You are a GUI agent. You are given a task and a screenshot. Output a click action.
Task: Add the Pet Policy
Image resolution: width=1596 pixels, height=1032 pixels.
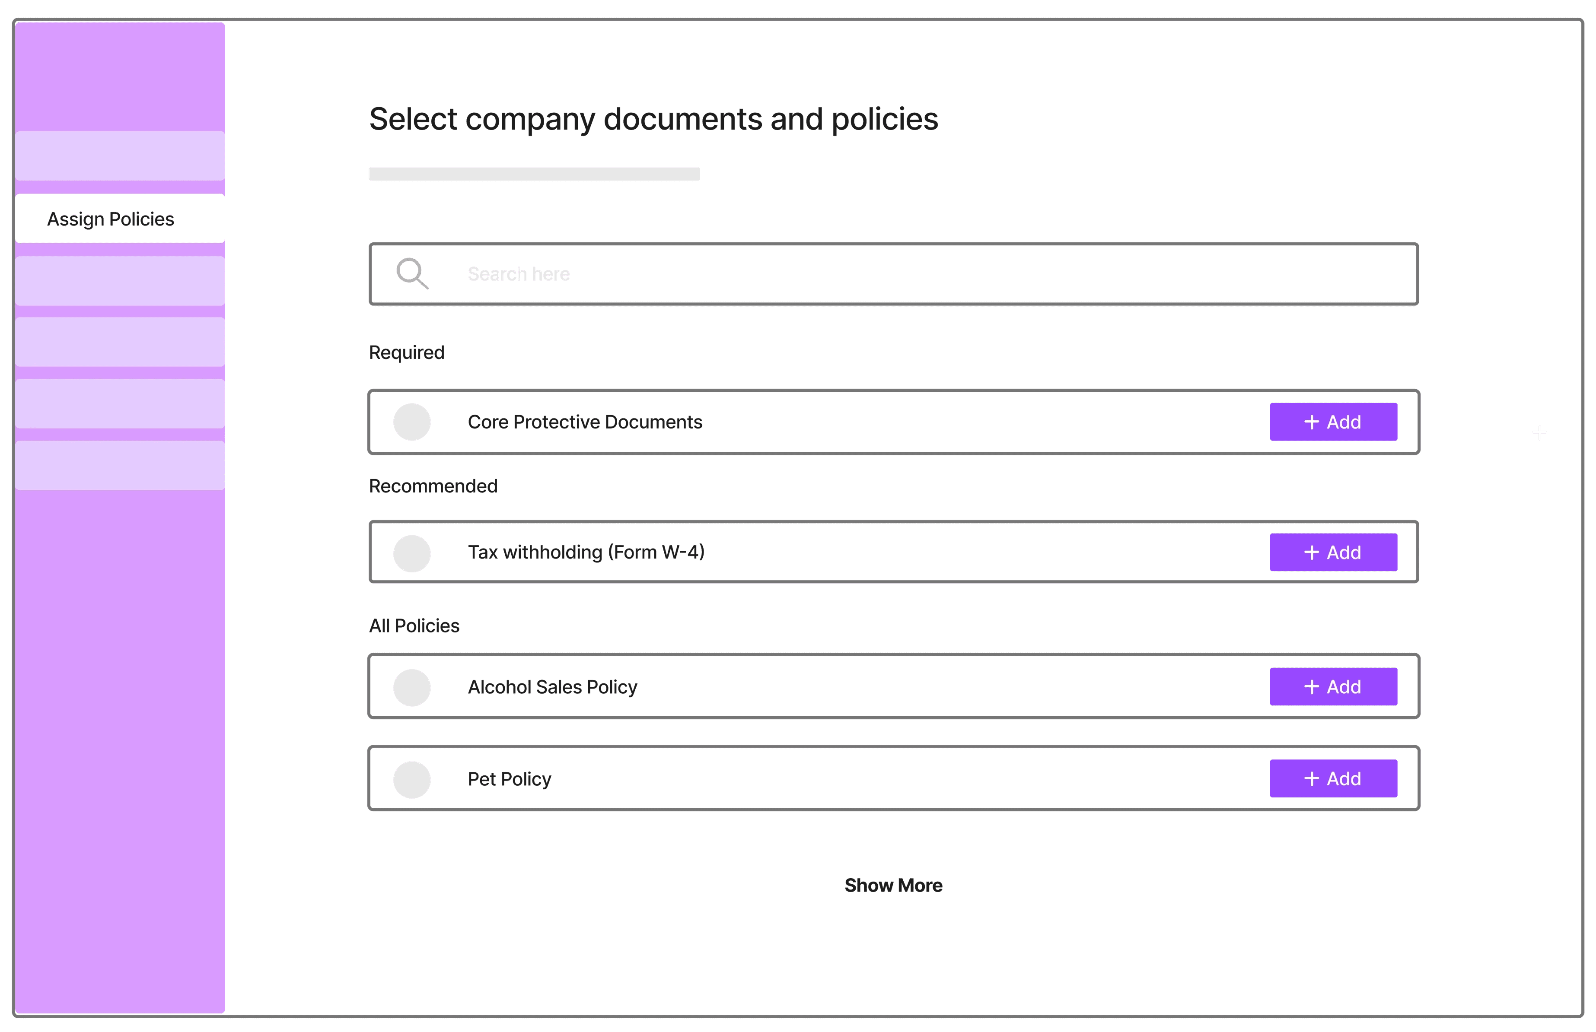[1332, 778]
